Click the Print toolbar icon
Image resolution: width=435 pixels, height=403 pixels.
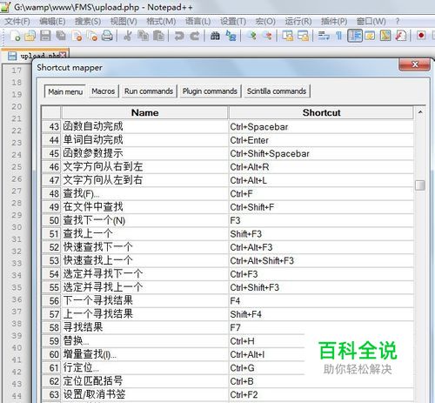pos(107,36)
